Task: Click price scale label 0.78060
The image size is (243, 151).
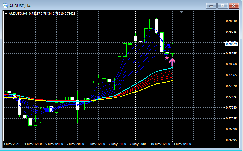Action: 231,64
